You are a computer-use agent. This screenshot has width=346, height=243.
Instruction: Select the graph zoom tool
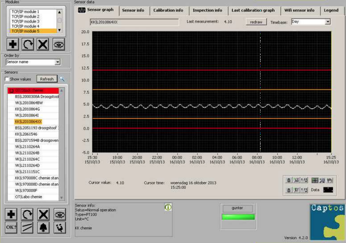pyautogui.click(x=322, y=180)
